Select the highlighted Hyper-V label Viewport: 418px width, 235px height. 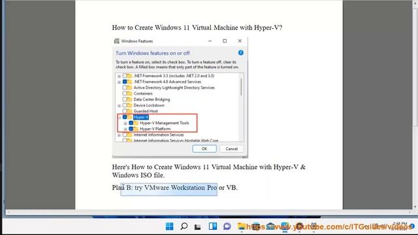[x=141, y=117]
